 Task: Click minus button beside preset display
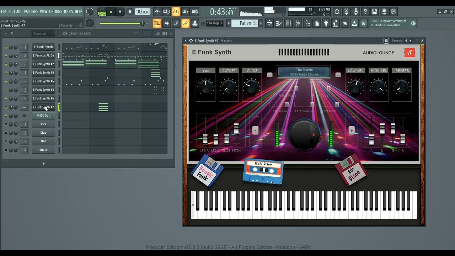tap(270, 75)
